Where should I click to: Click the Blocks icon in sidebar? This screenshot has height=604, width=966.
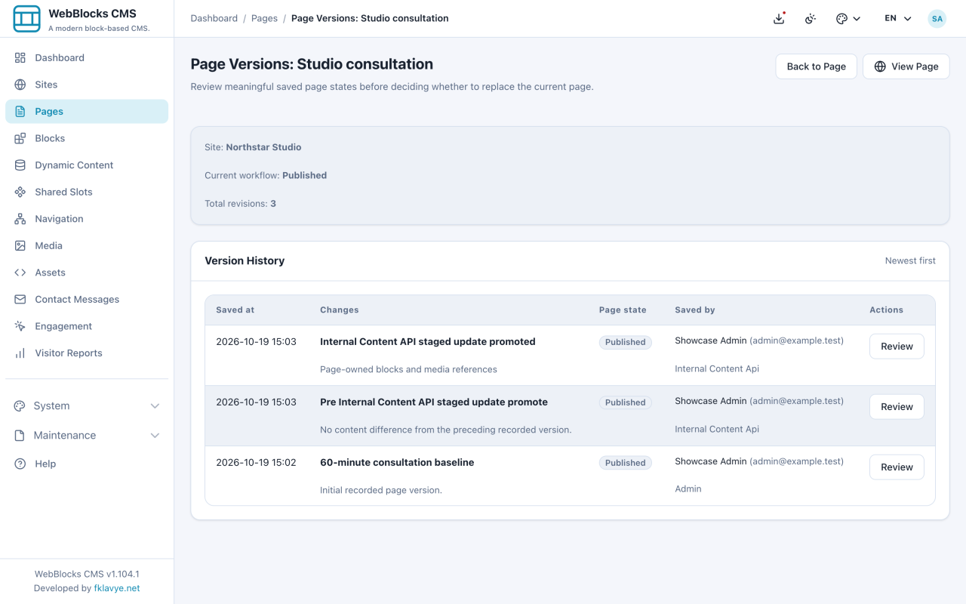click(20, 138)
